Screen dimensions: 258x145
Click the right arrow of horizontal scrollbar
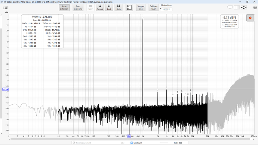pos(254,139)
